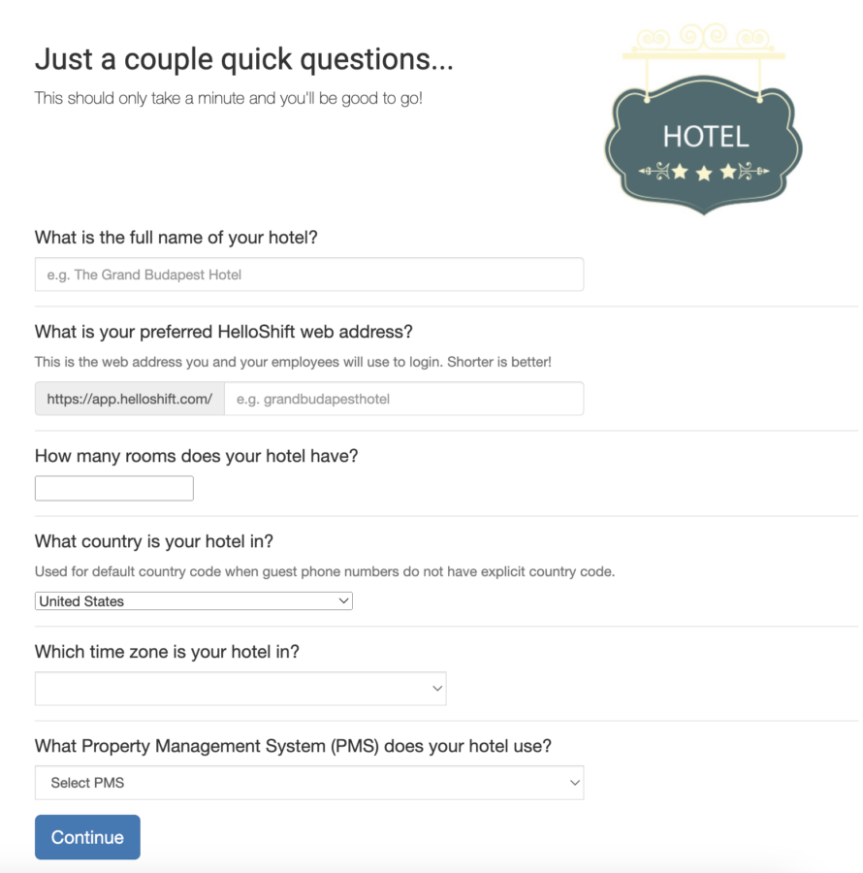
Task: Focus the number of rooms input box
Action: [x=114, y=488]
